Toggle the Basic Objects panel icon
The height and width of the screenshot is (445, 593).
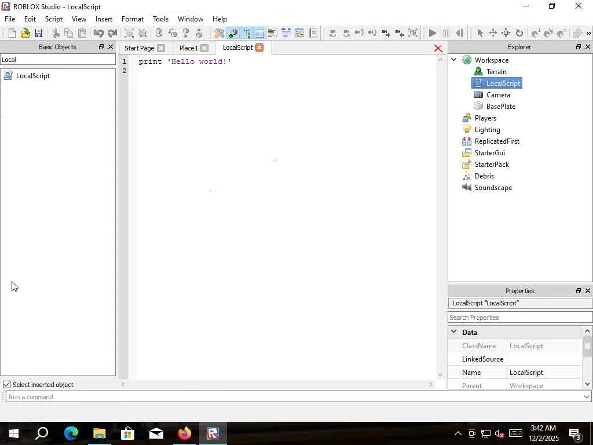[x=233, y=33]
